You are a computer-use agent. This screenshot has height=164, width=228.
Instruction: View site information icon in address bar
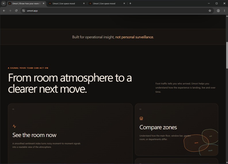[24, 11]
